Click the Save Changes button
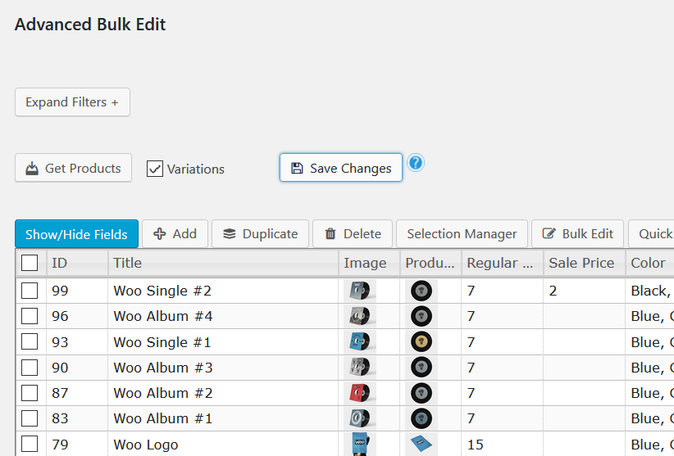Viewport: 674px width, 456px height. coord(341,168)
